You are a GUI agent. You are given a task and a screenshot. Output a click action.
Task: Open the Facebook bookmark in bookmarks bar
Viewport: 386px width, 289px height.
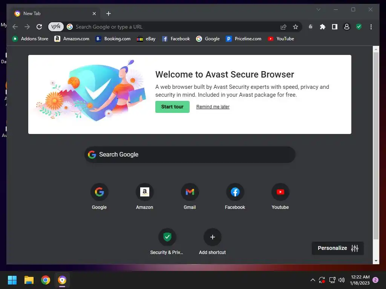point(176,39)
